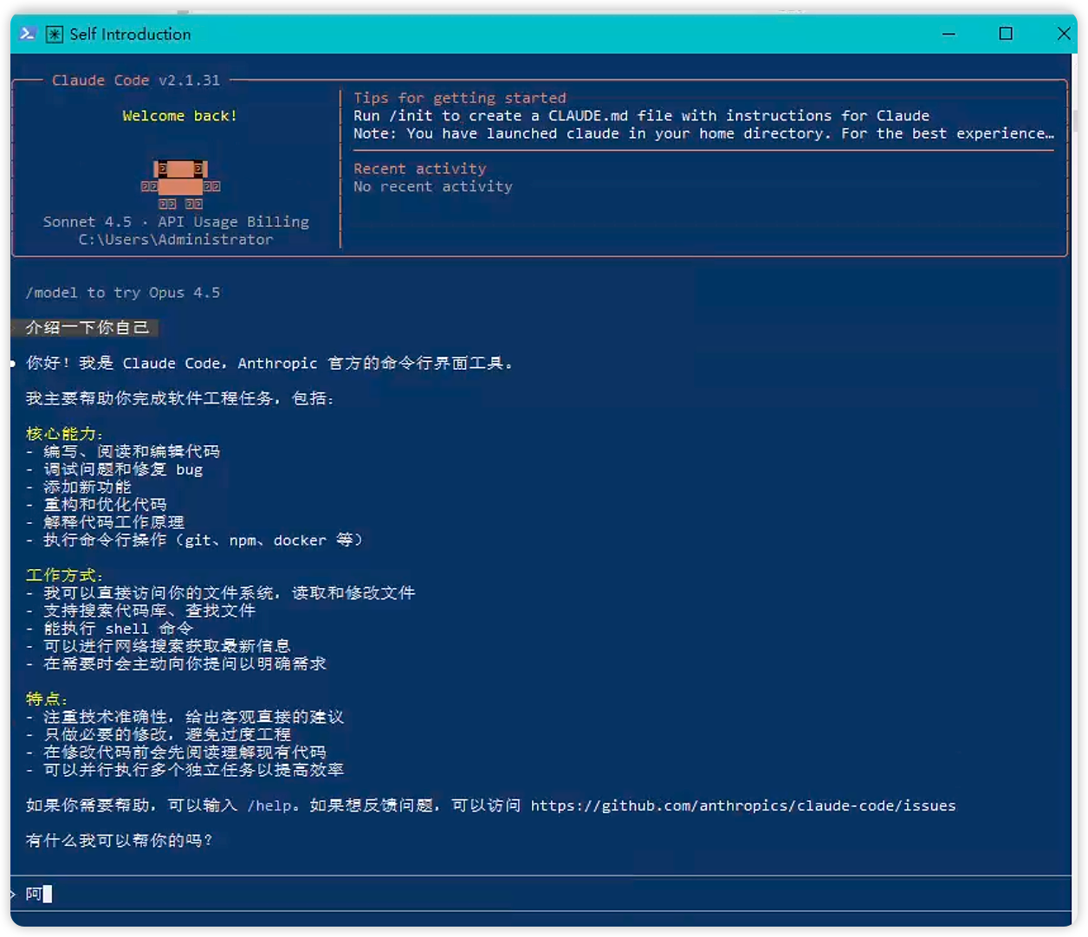Viewport: 1088px width, 937px height.
Task: Minimize the terminal window
Action: (x=949, y=34)
